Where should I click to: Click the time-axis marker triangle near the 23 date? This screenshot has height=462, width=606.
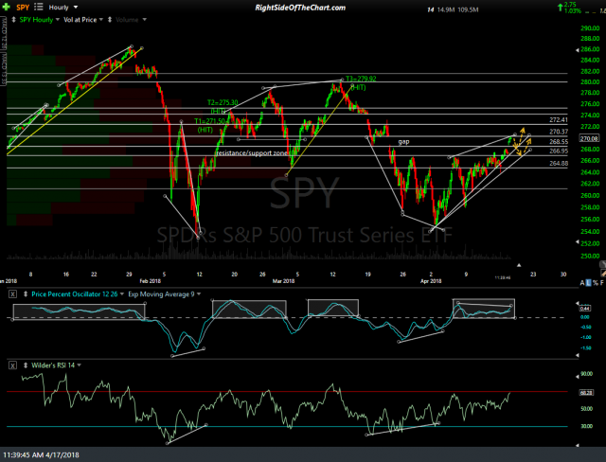pos(519,265)
